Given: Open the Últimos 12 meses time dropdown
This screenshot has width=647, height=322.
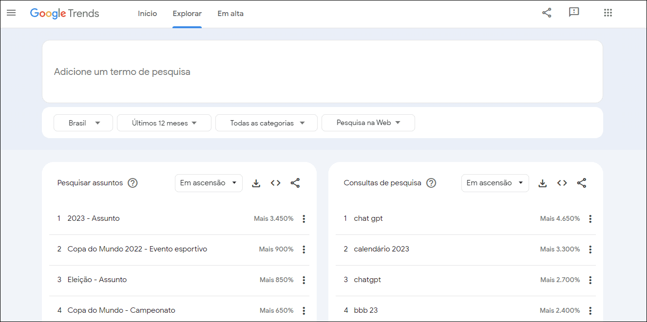Looking at the screenshot, I should pos(164,123).
